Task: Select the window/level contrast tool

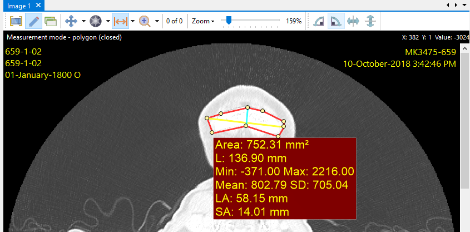Action: 96,21
